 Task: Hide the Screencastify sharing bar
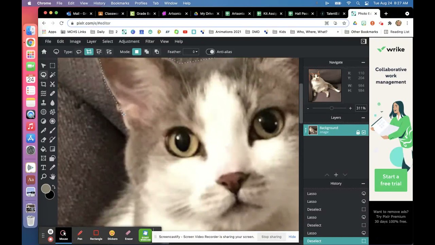pos(292,237)
